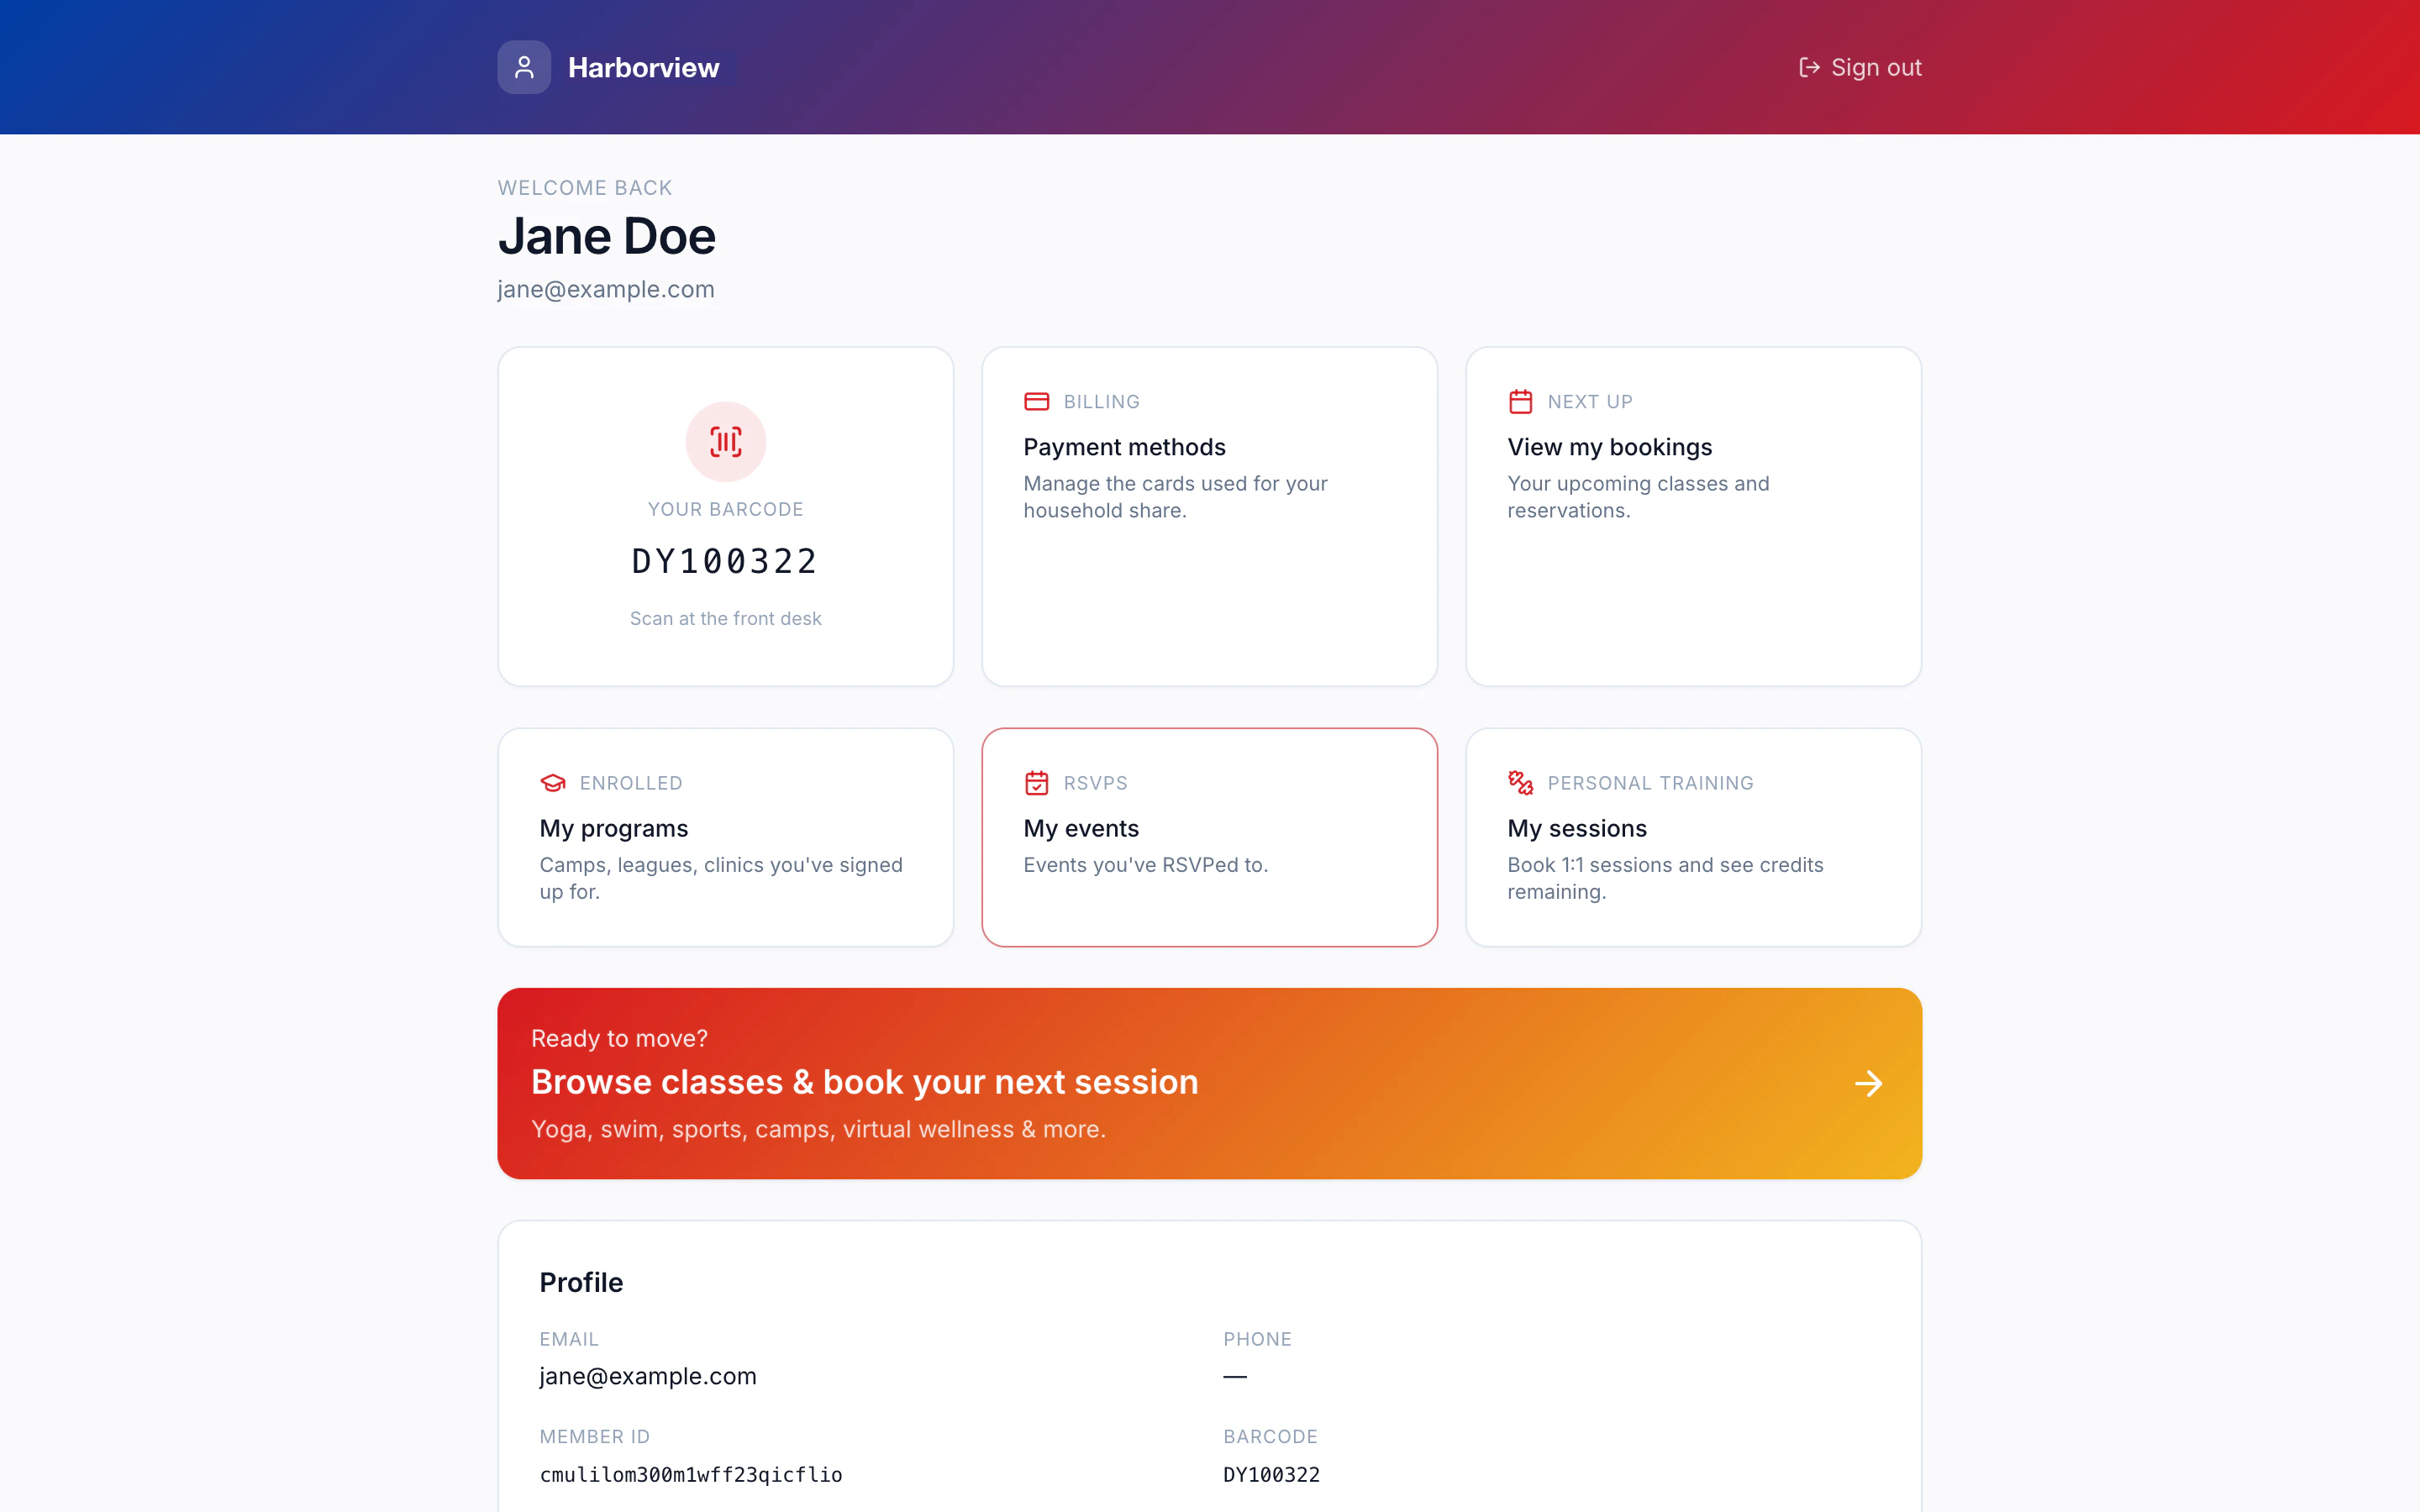Viewport: 2420px width, 1512px height.
Task: Open Browse classes & book your next session
Action: 1209,1083
